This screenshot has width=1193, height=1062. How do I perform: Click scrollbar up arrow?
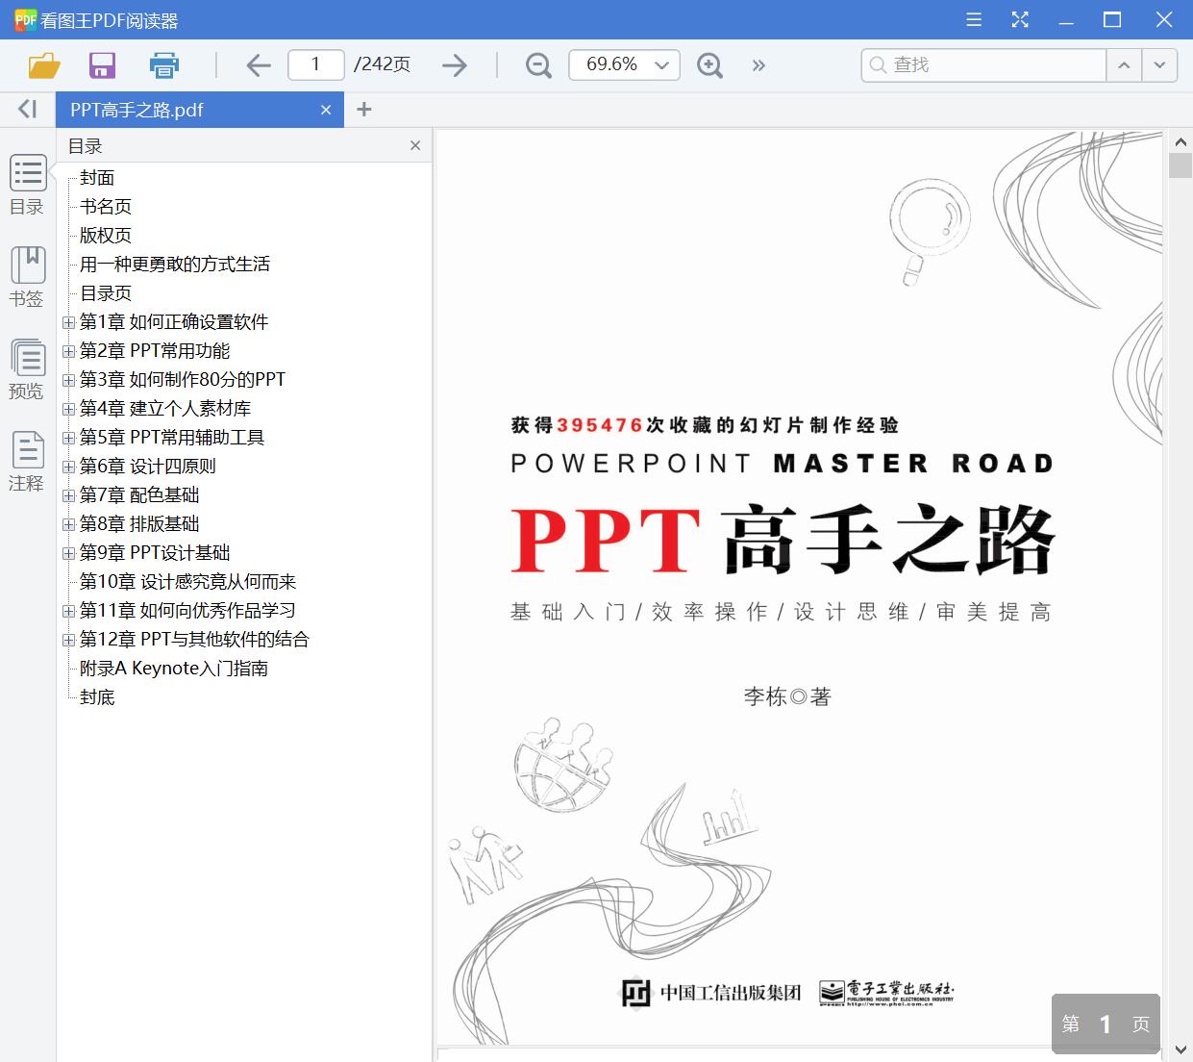pos(1181,141)
